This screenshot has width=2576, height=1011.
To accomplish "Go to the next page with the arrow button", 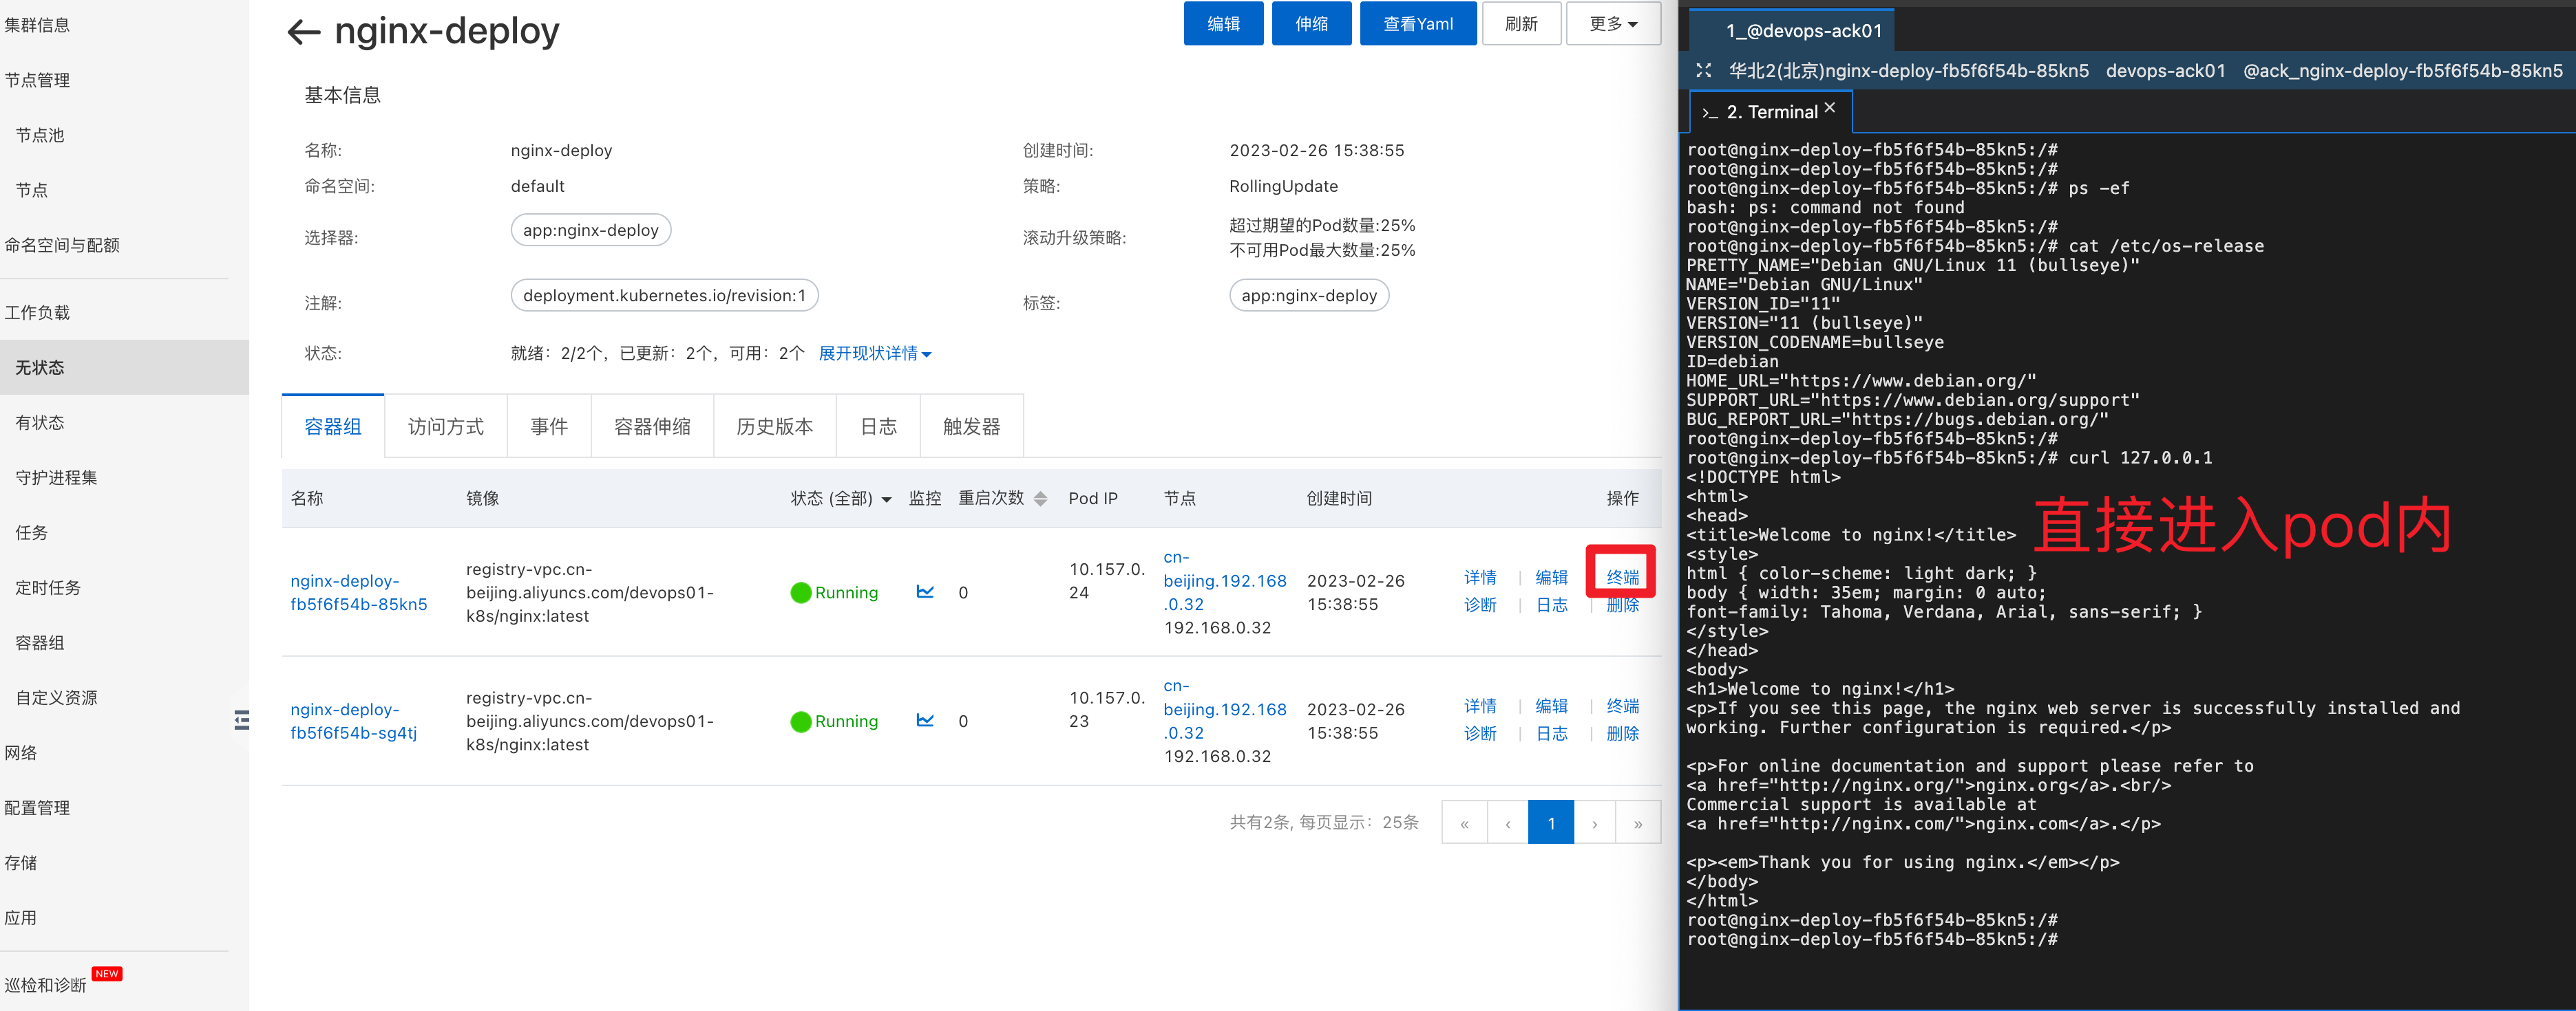I will click(x=1595, y=823).
